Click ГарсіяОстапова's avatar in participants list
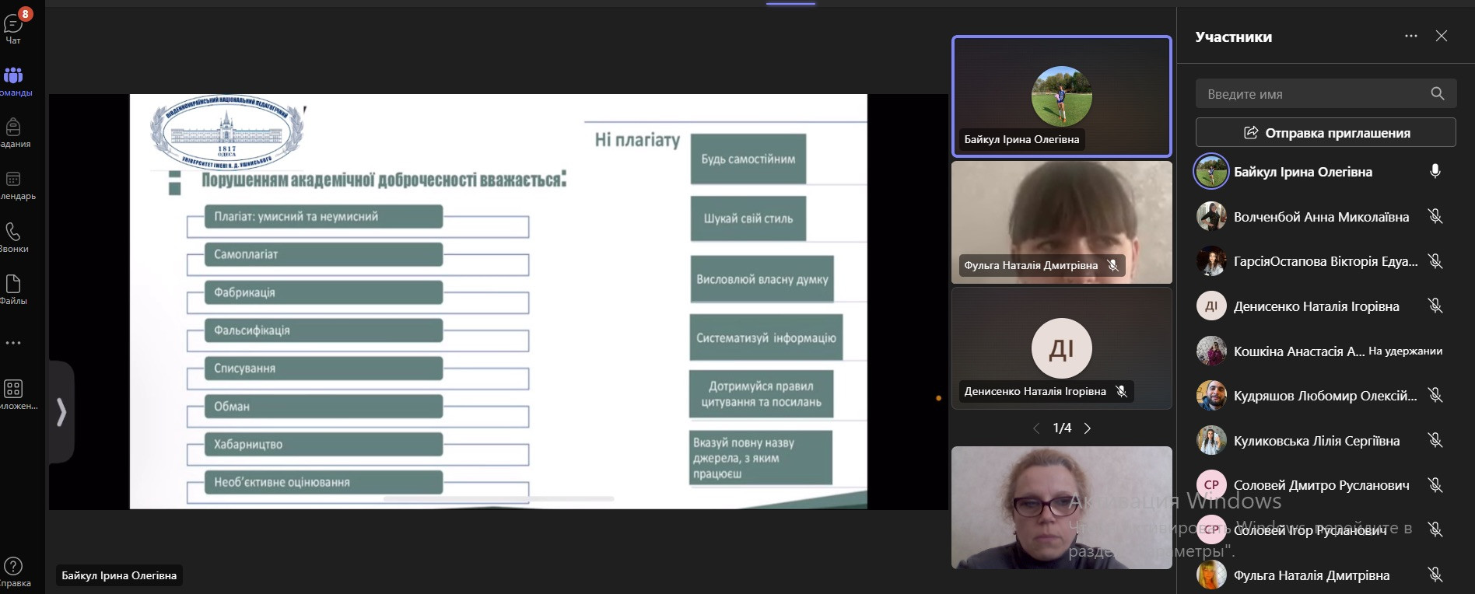This screenshot has width=1475, height=594. click(1211, 261)
